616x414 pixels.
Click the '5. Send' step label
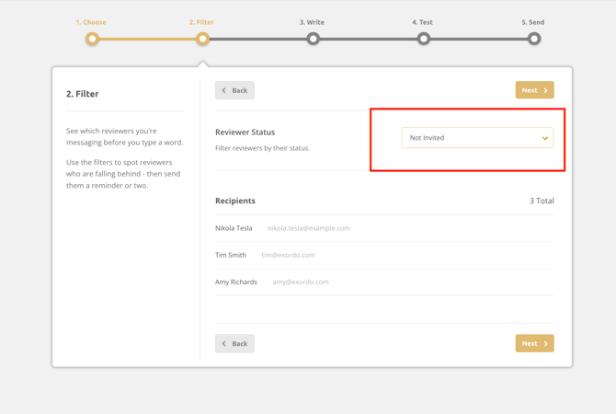pyautogui.click(x=532, y=22)
